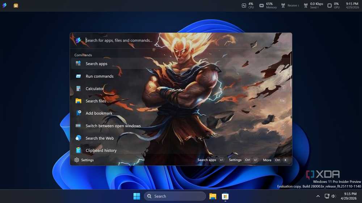Click the taskbar volume icon
Screen dimensions: 362x203
click(333, 196)
